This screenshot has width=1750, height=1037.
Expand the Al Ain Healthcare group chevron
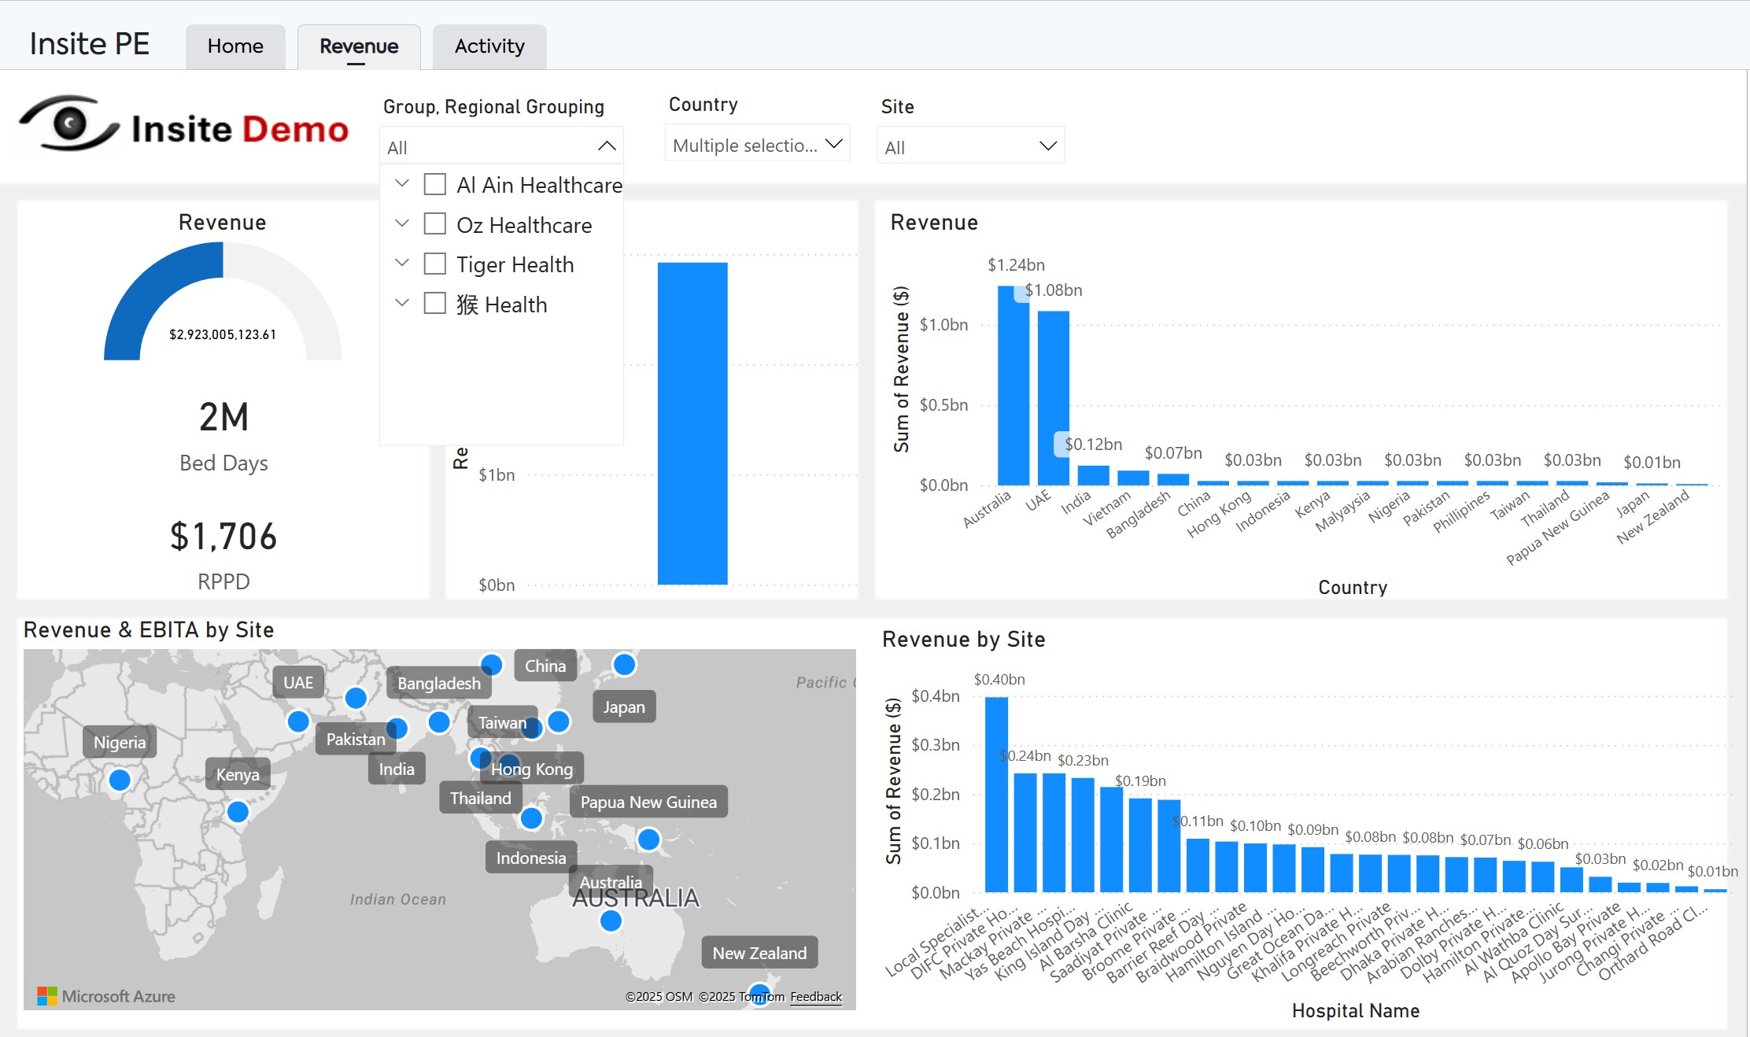coord(402,183)
